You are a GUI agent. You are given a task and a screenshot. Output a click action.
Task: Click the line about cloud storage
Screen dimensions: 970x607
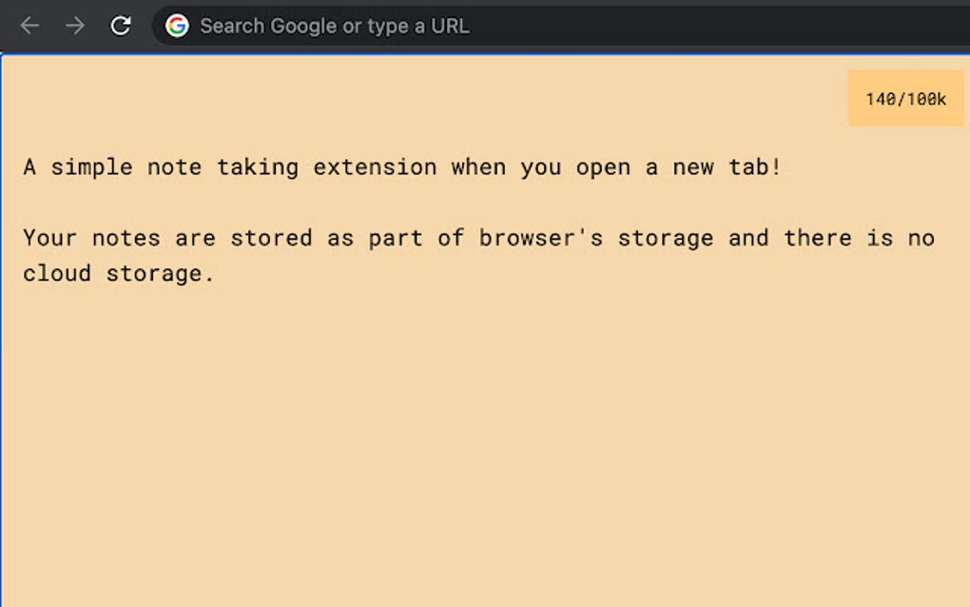[116, 273]
